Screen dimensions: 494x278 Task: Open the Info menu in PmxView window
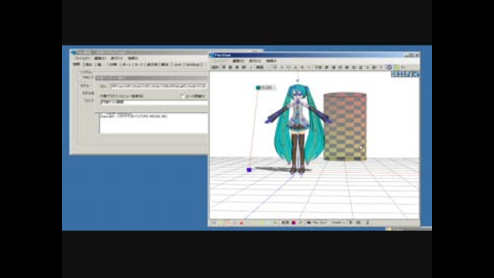(x=271, y=61)
